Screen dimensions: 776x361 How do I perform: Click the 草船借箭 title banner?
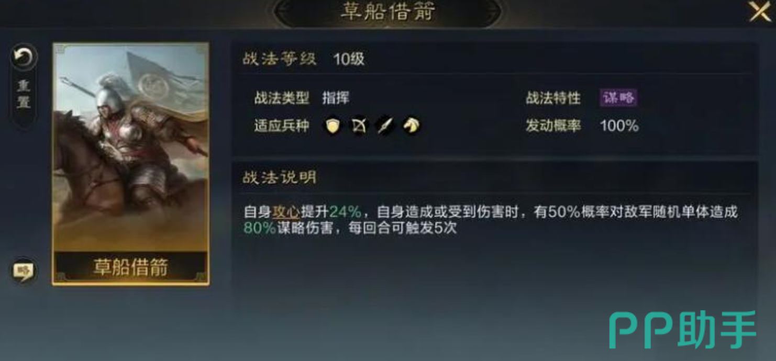pos(388,12)
